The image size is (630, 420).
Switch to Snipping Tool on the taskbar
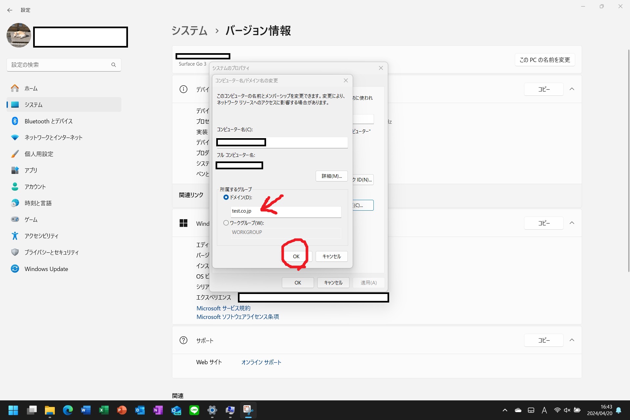click(248, 410)
